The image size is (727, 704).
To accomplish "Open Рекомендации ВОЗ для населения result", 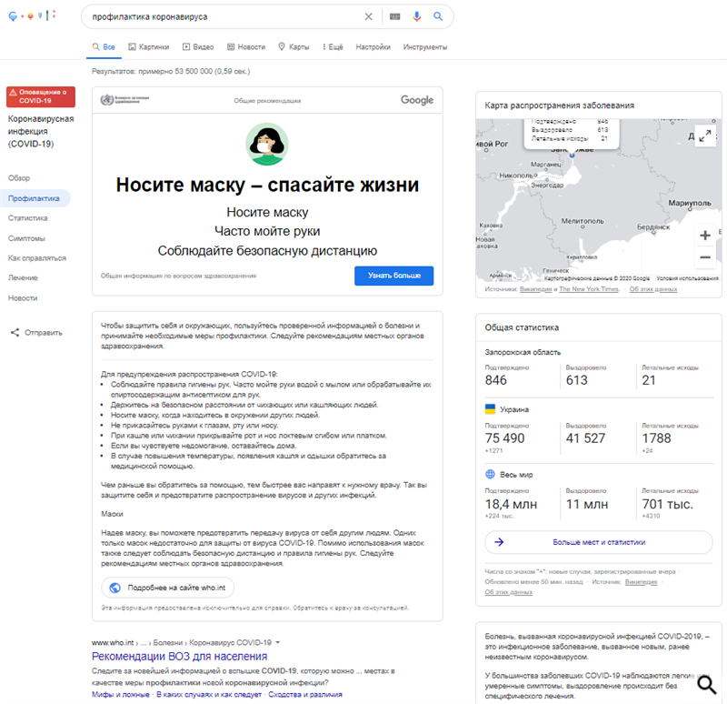I will (180, 657).
